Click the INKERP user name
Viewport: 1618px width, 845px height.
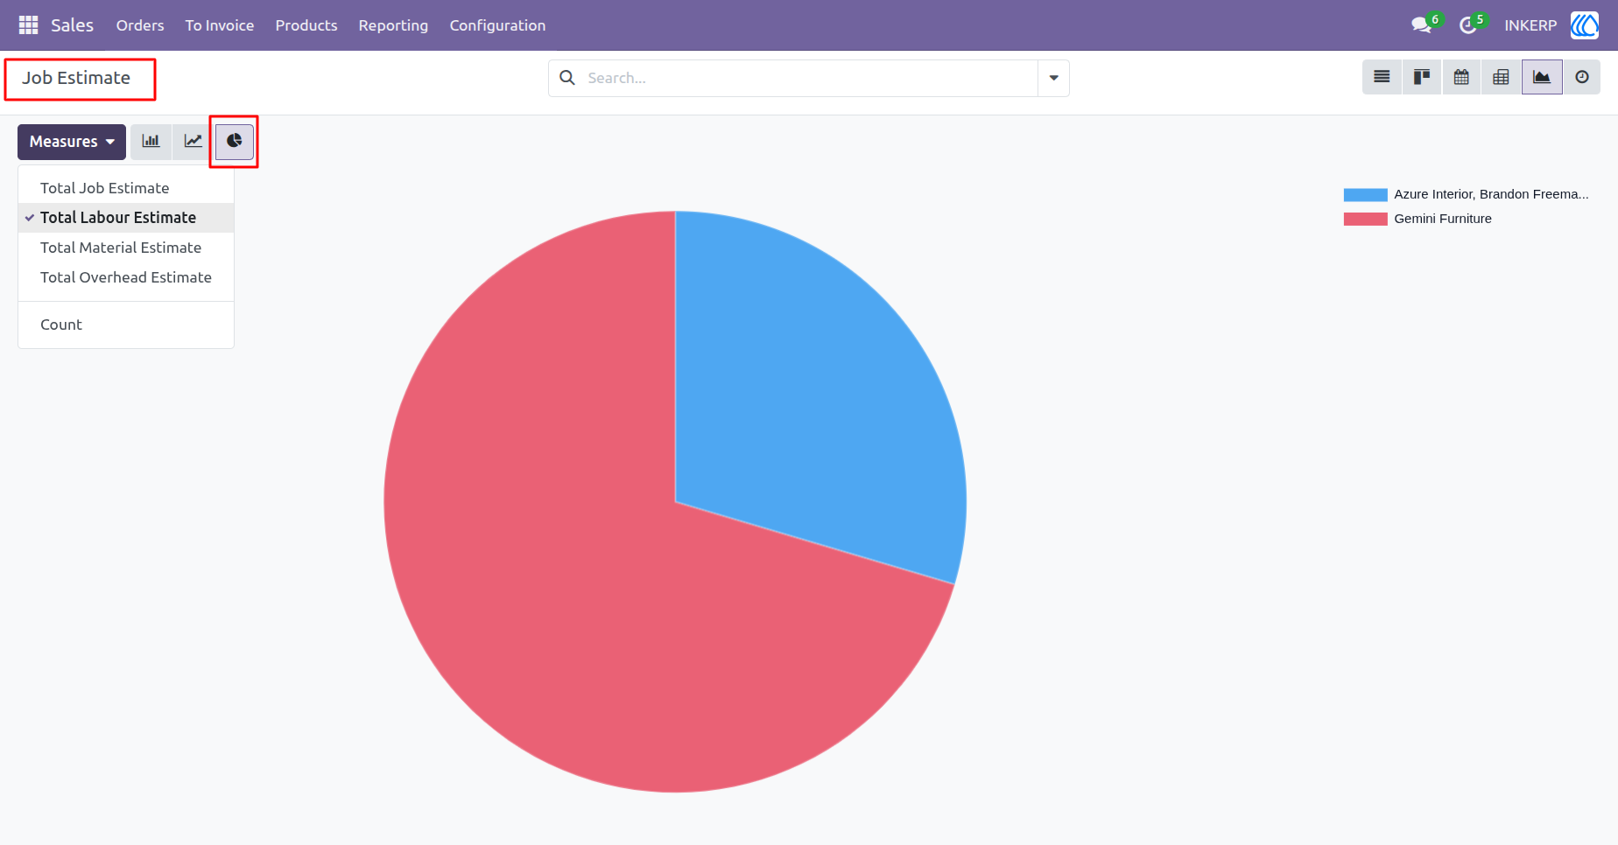click(x=1530, y=25)
